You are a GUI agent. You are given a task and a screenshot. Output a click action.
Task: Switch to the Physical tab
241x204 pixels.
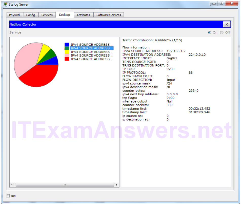pos(15,15)
